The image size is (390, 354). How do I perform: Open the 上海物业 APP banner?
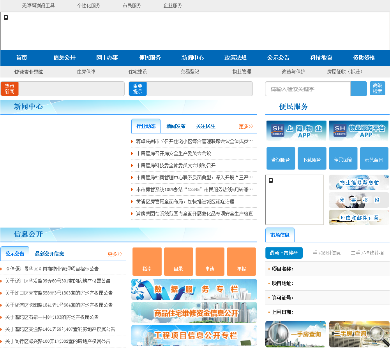296,131
